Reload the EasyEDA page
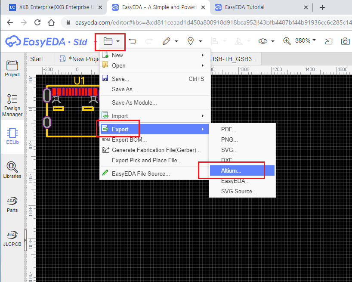Image resolution: width=352 pixels, height=282 pixels. click(37, 22)
